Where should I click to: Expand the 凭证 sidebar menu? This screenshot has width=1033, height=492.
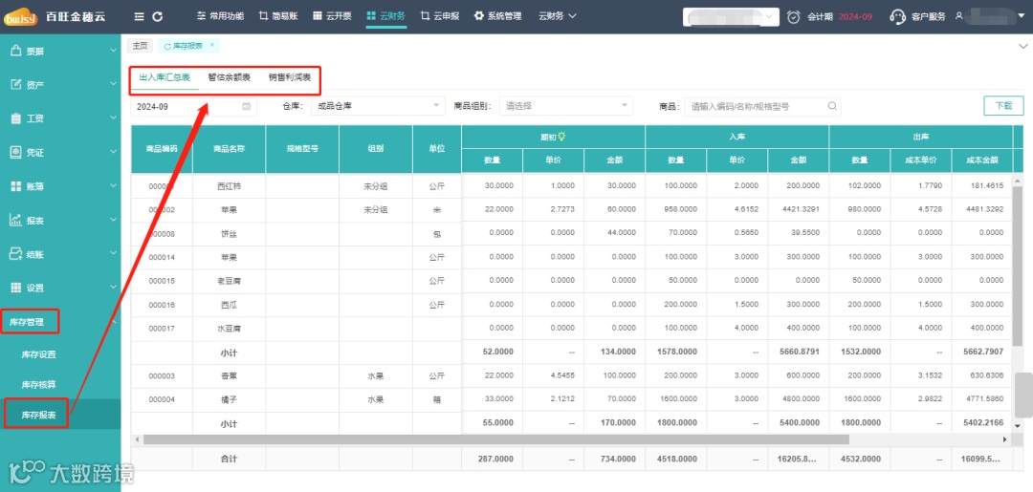[113, 153]
